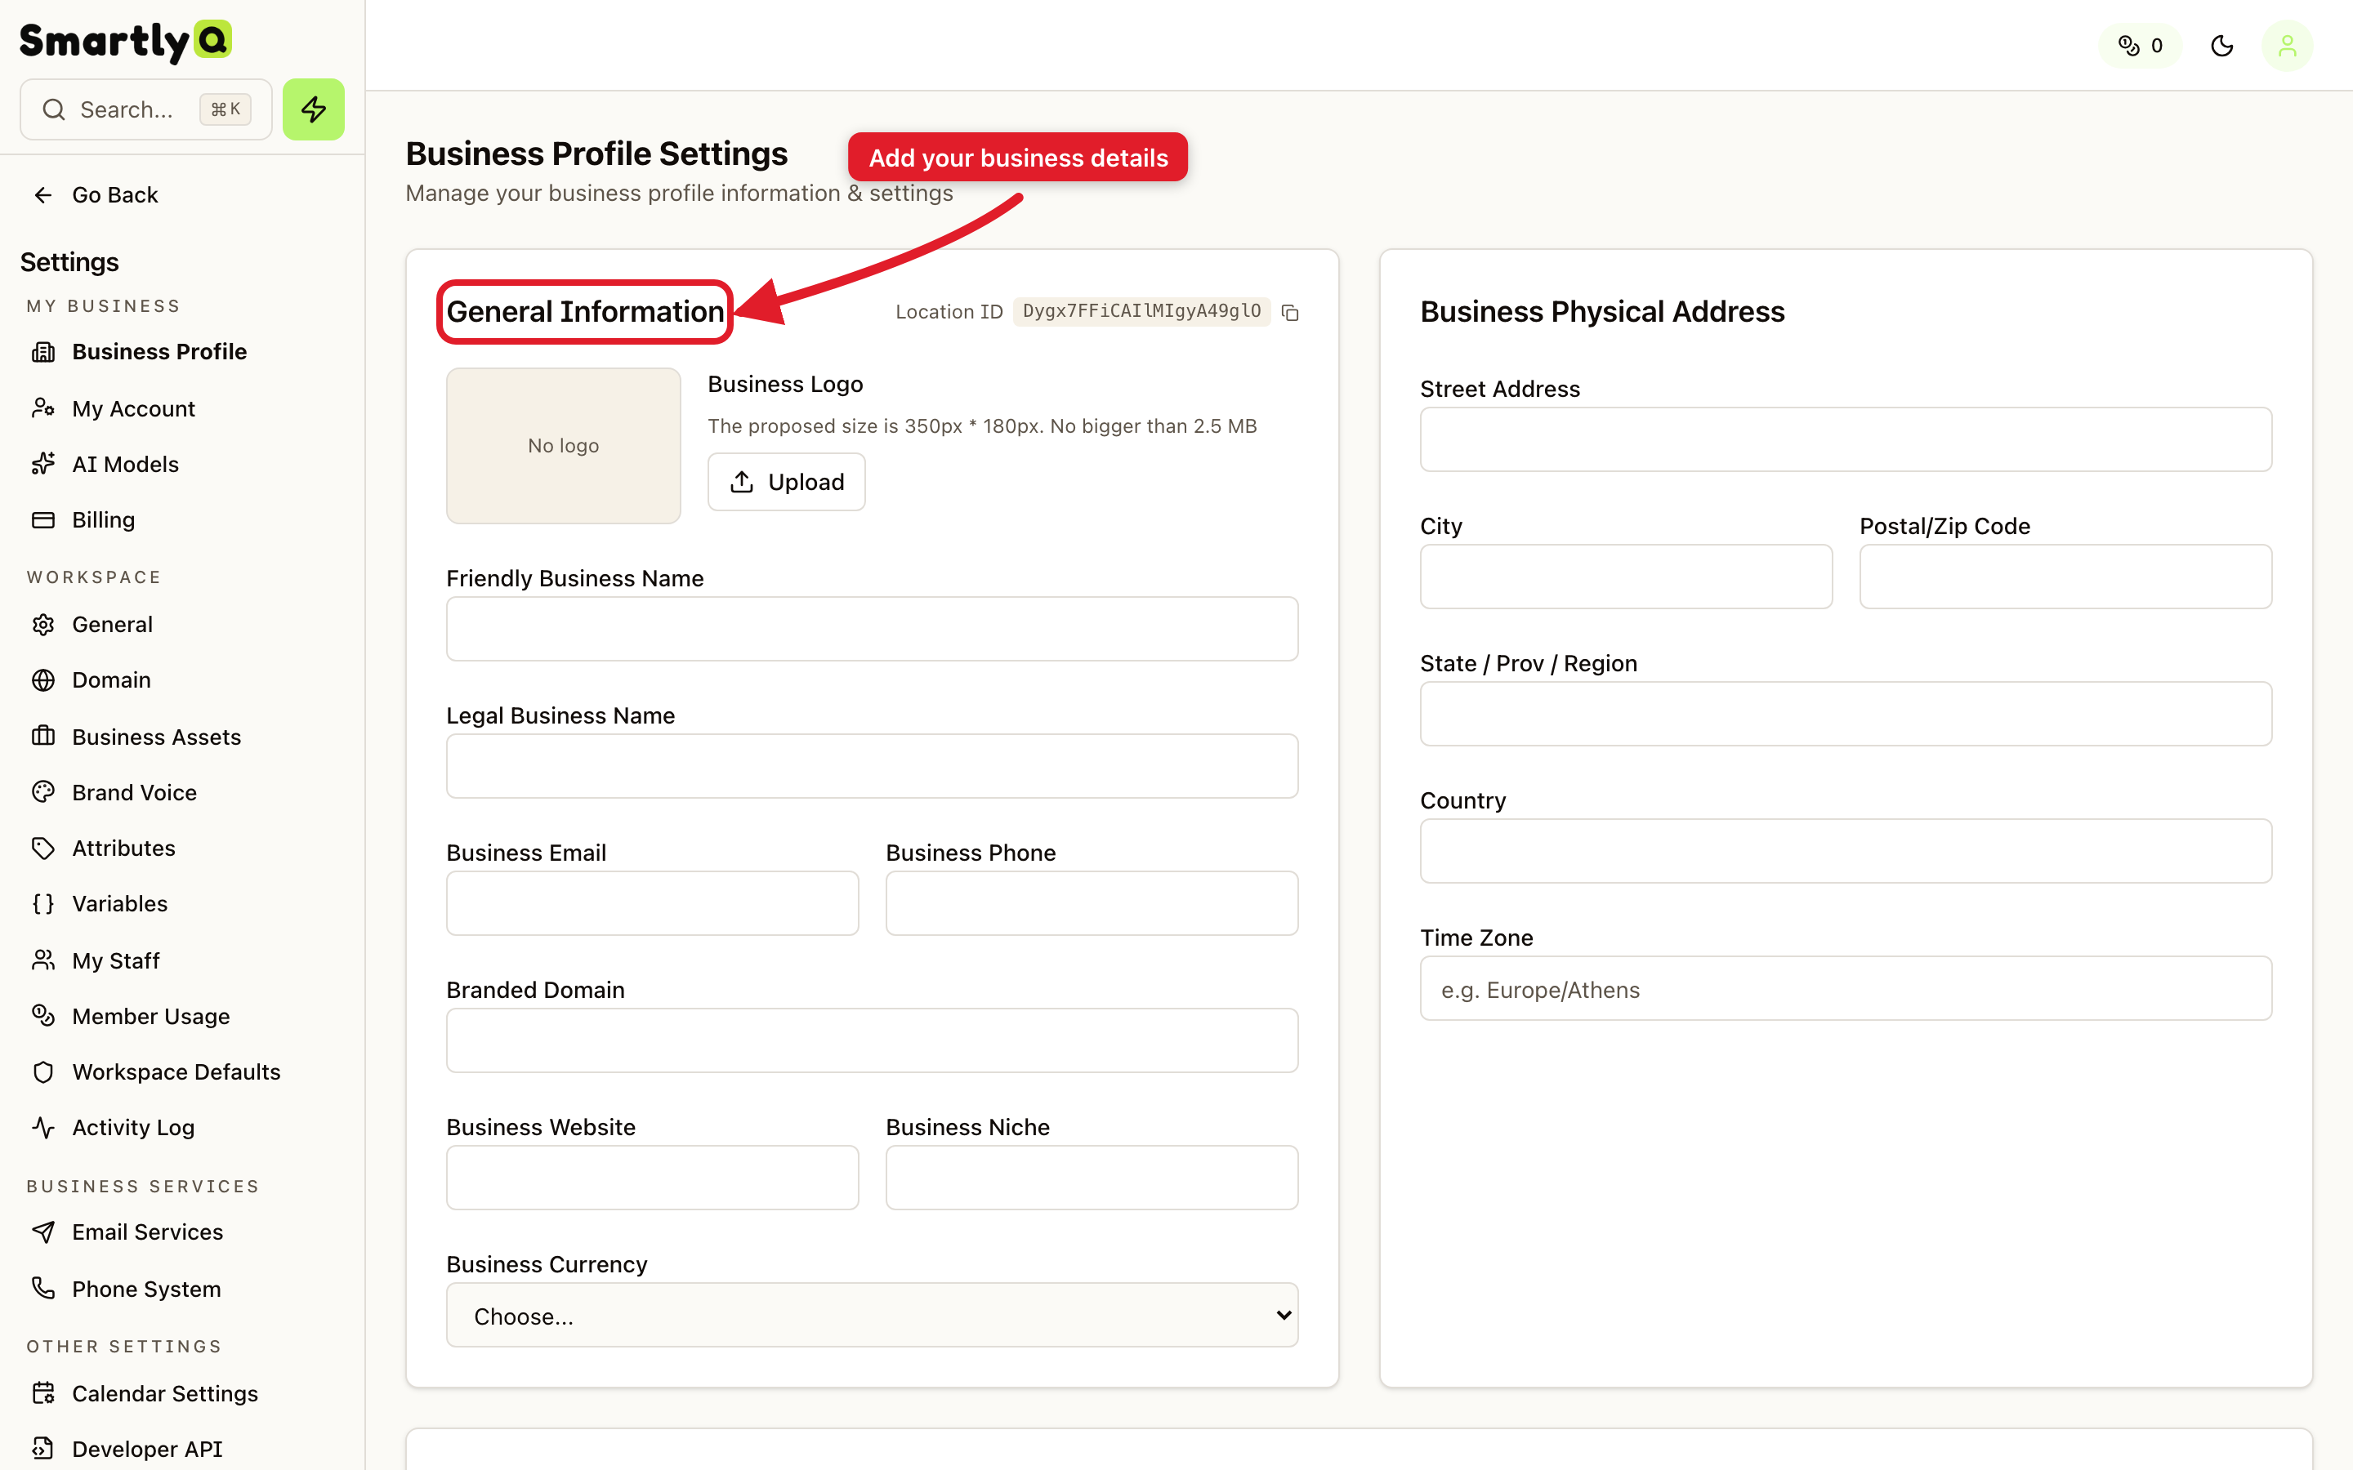Open the Business Currency dropdown
This screenshot has width=2353, height=1470.
coord(873,1316)
